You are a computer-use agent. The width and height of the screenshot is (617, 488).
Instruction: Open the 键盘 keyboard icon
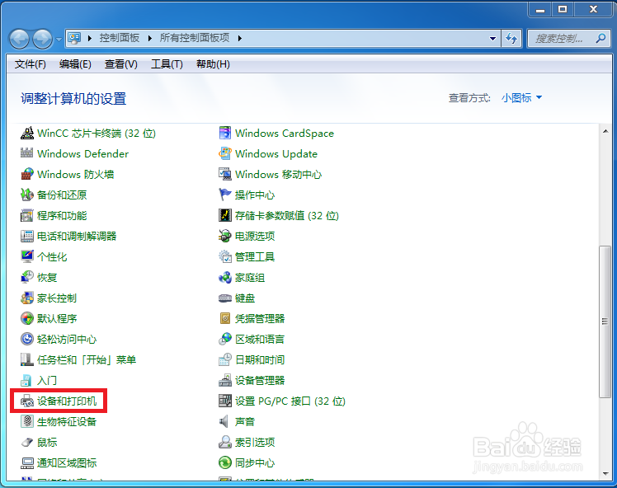click(225, 298)
